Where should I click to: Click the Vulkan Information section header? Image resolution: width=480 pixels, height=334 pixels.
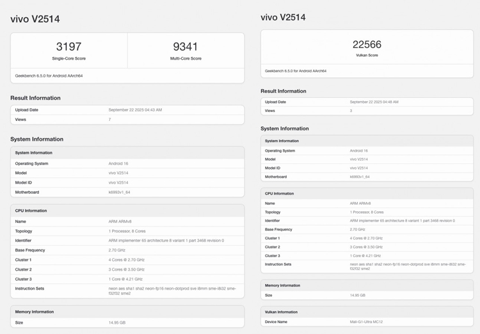click(281, 312)
